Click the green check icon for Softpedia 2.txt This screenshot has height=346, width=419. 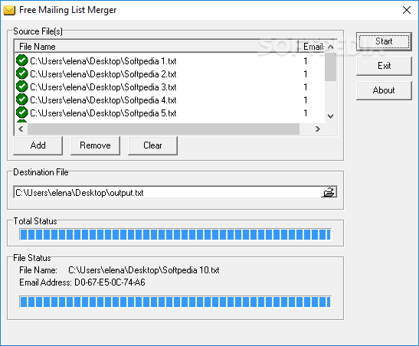point(22,73)
